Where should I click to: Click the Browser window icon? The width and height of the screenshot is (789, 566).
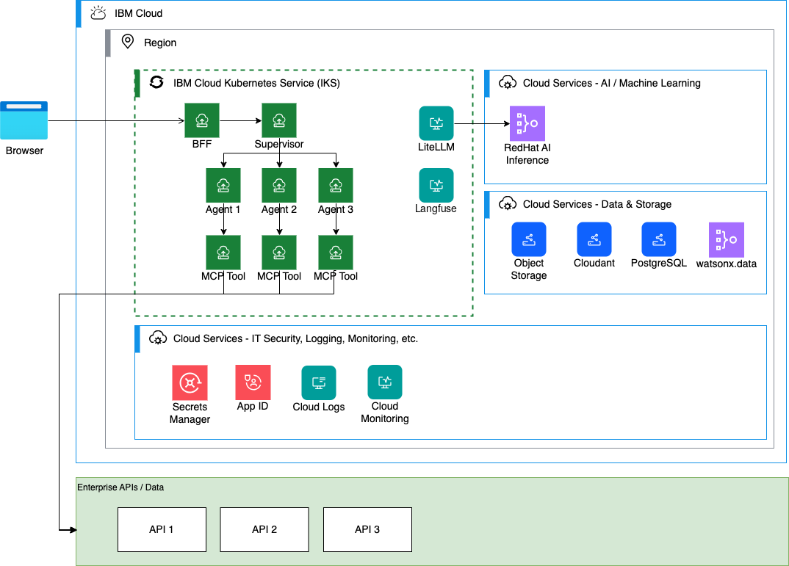pyautogui.click(x=24, y=120)
